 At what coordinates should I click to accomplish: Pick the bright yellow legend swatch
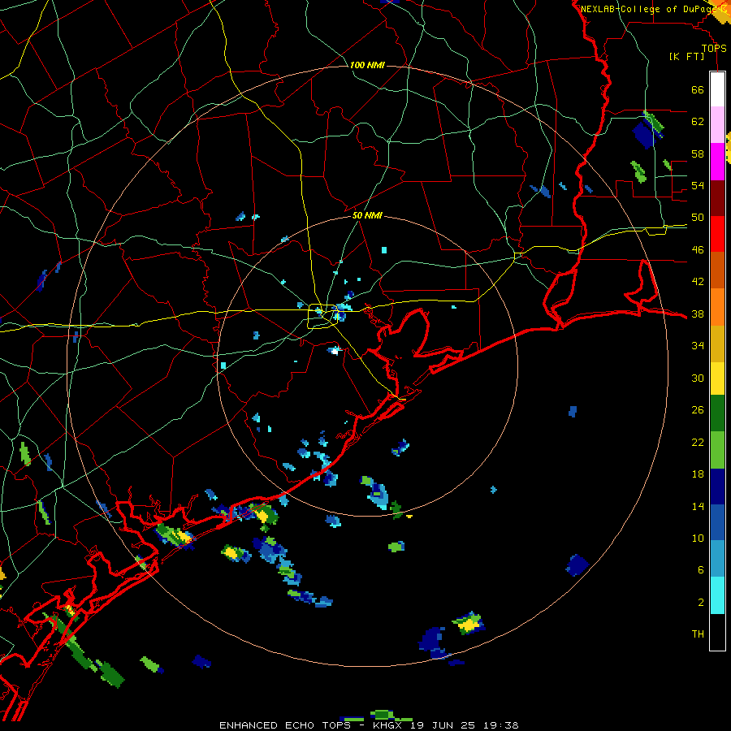tap(717, 378)
